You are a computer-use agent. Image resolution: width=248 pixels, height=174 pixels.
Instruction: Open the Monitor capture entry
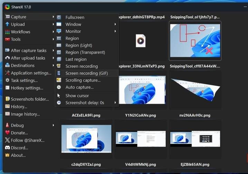(x=87, y=31)
